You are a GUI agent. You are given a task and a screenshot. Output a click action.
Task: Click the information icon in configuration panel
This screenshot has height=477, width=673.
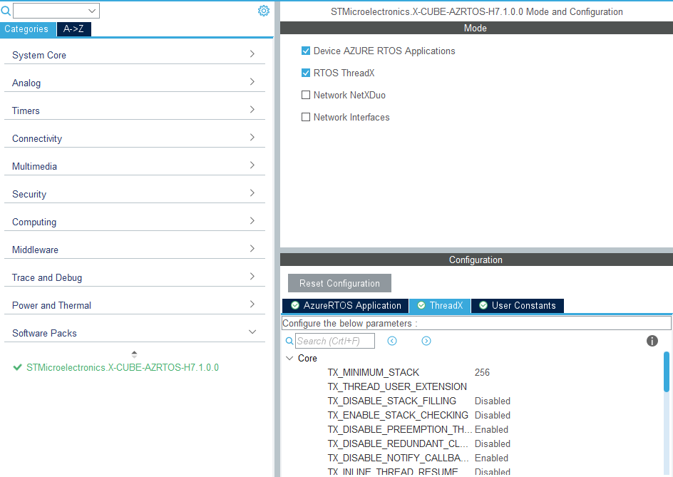pyautogui.click(x=652, y=341)
